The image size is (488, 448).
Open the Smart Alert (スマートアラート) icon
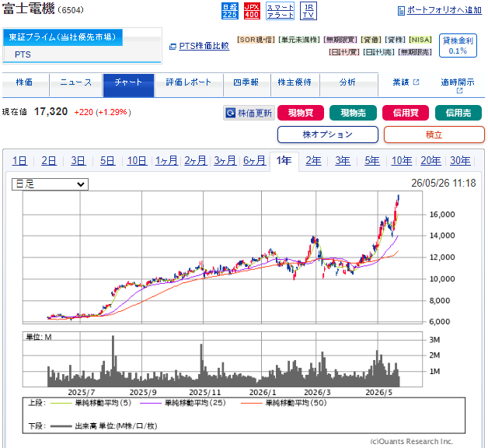point(280,11)
